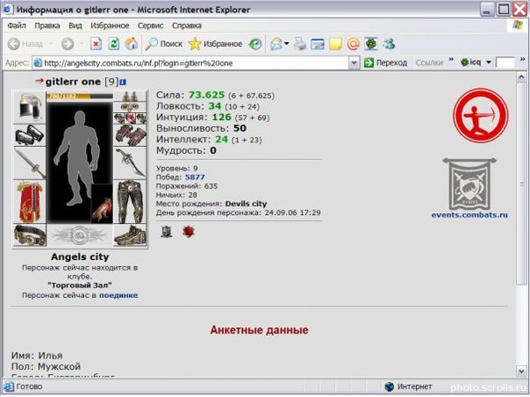
Task: Click into the address bar URL
Action: (191, 63)
